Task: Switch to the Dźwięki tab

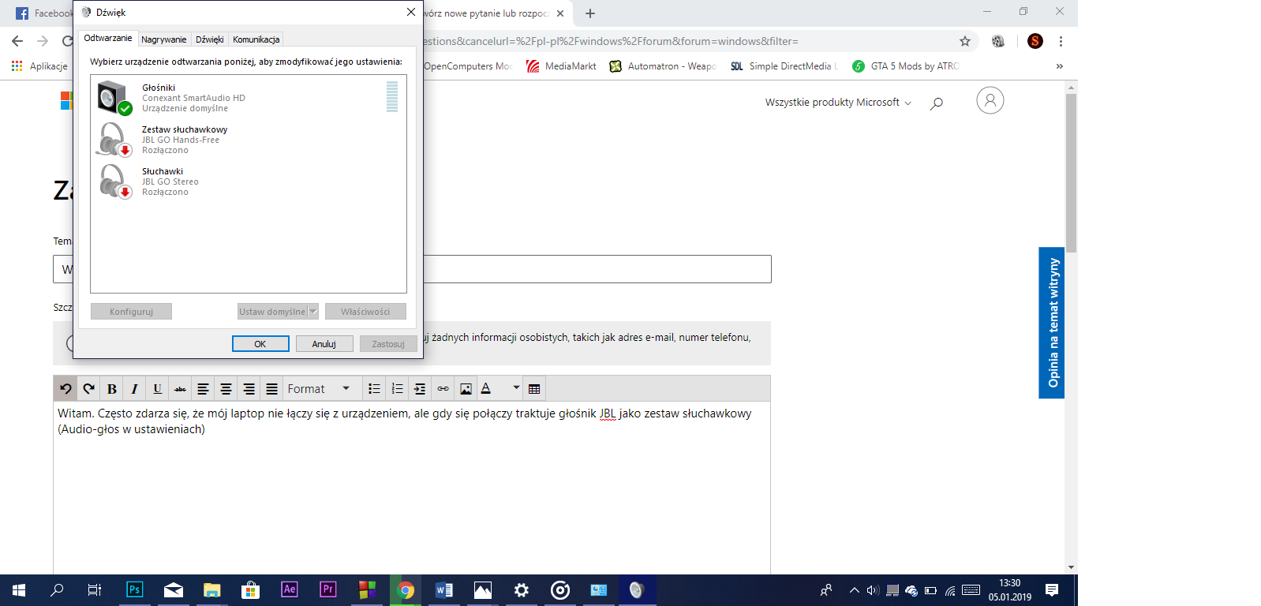Action: point(210,39)
